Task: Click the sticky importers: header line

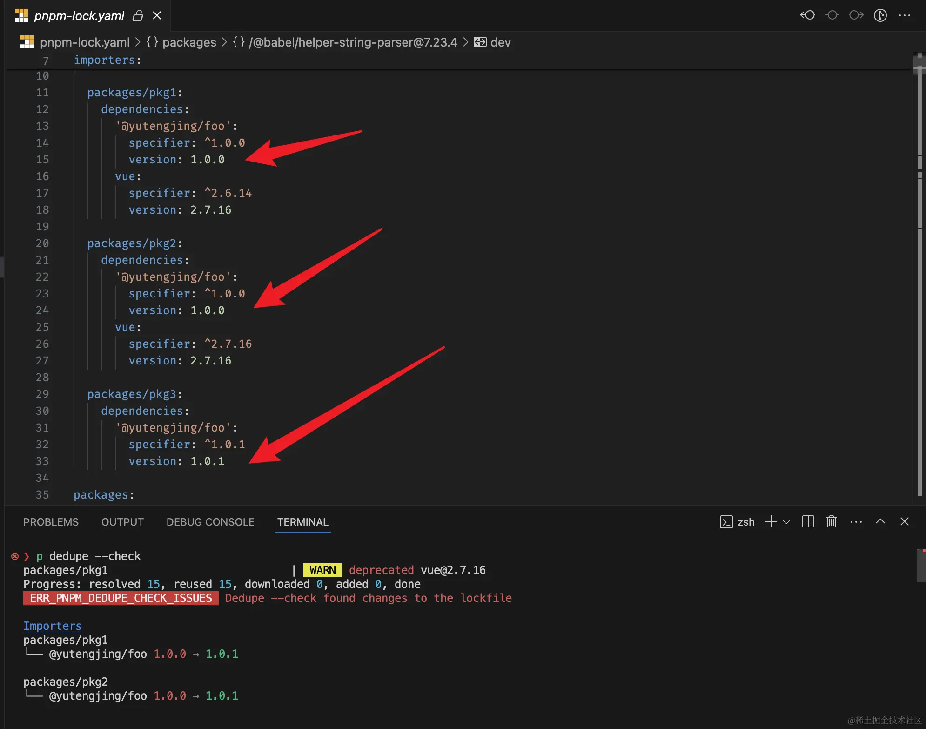Action: (107, 60)
